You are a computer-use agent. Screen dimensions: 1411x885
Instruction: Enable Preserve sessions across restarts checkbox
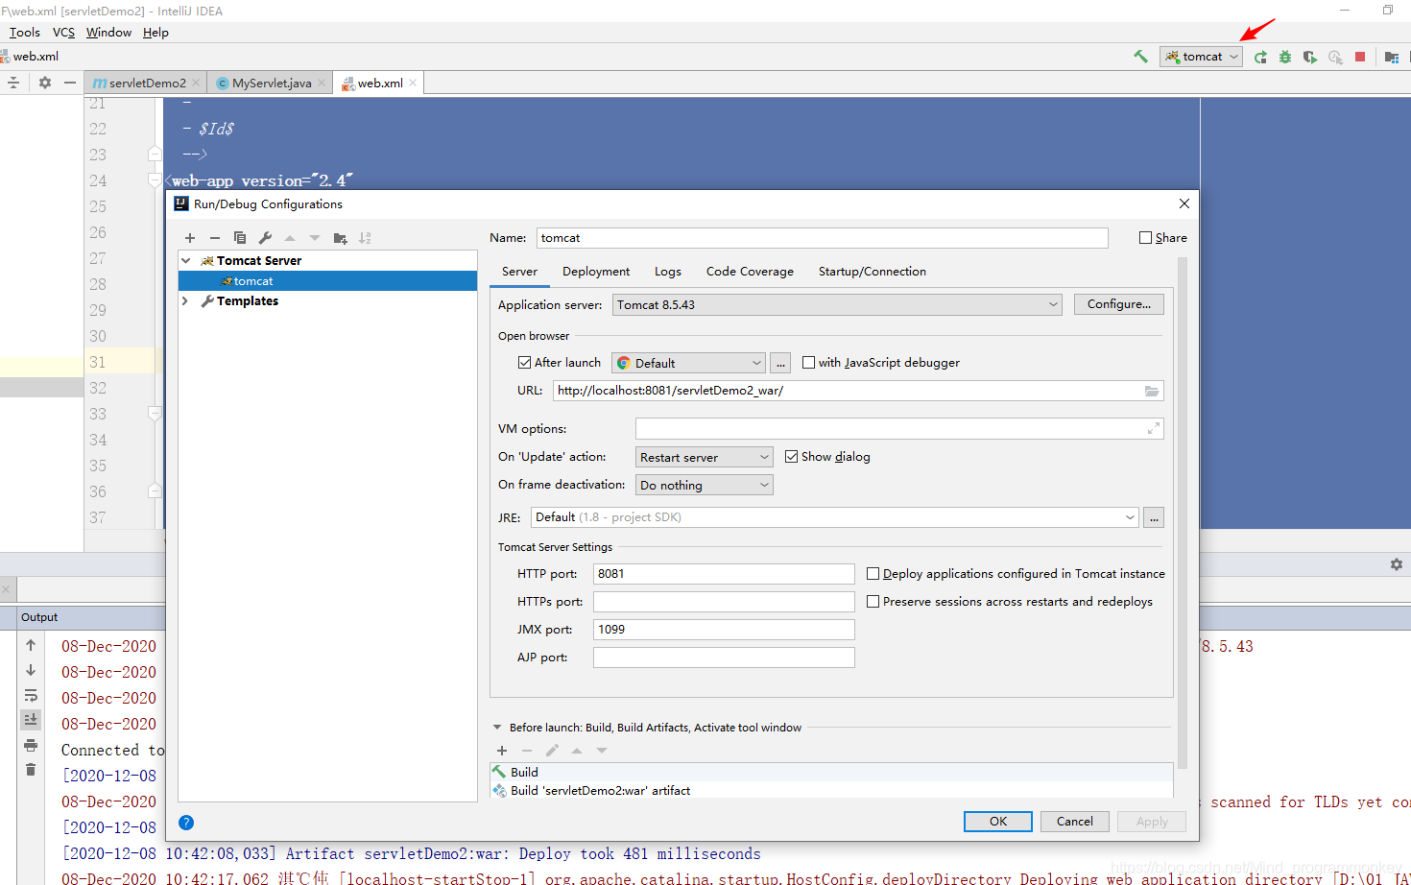pos(873,602)
